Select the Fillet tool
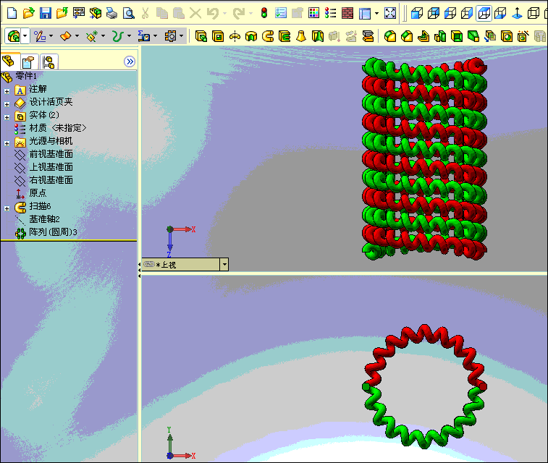The image size is (548, 463). coord(390,36)
